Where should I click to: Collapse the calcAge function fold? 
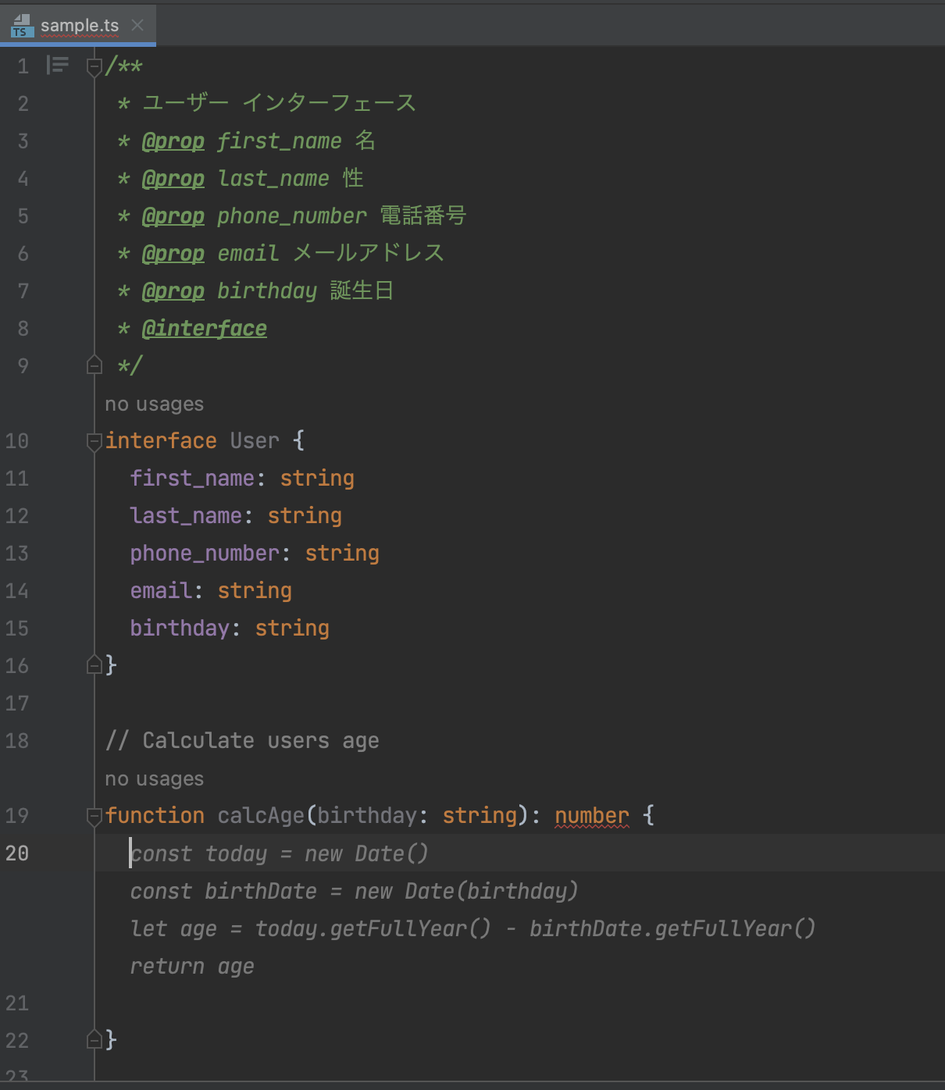[x=94, y=815]
